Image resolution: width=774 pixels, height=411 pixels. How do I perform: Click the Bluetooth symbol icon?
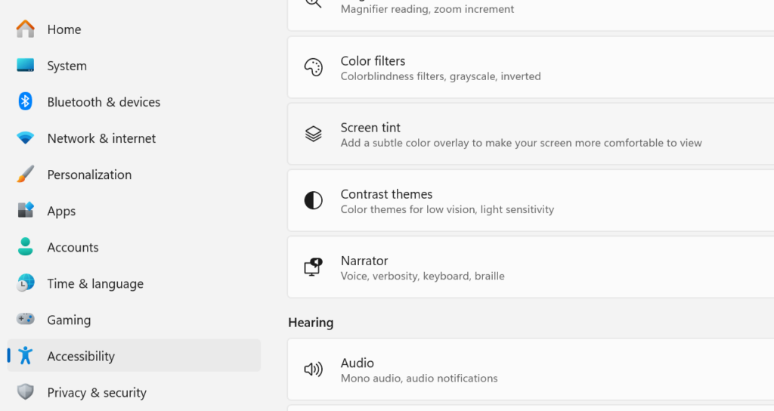click(x=25, y=102)
